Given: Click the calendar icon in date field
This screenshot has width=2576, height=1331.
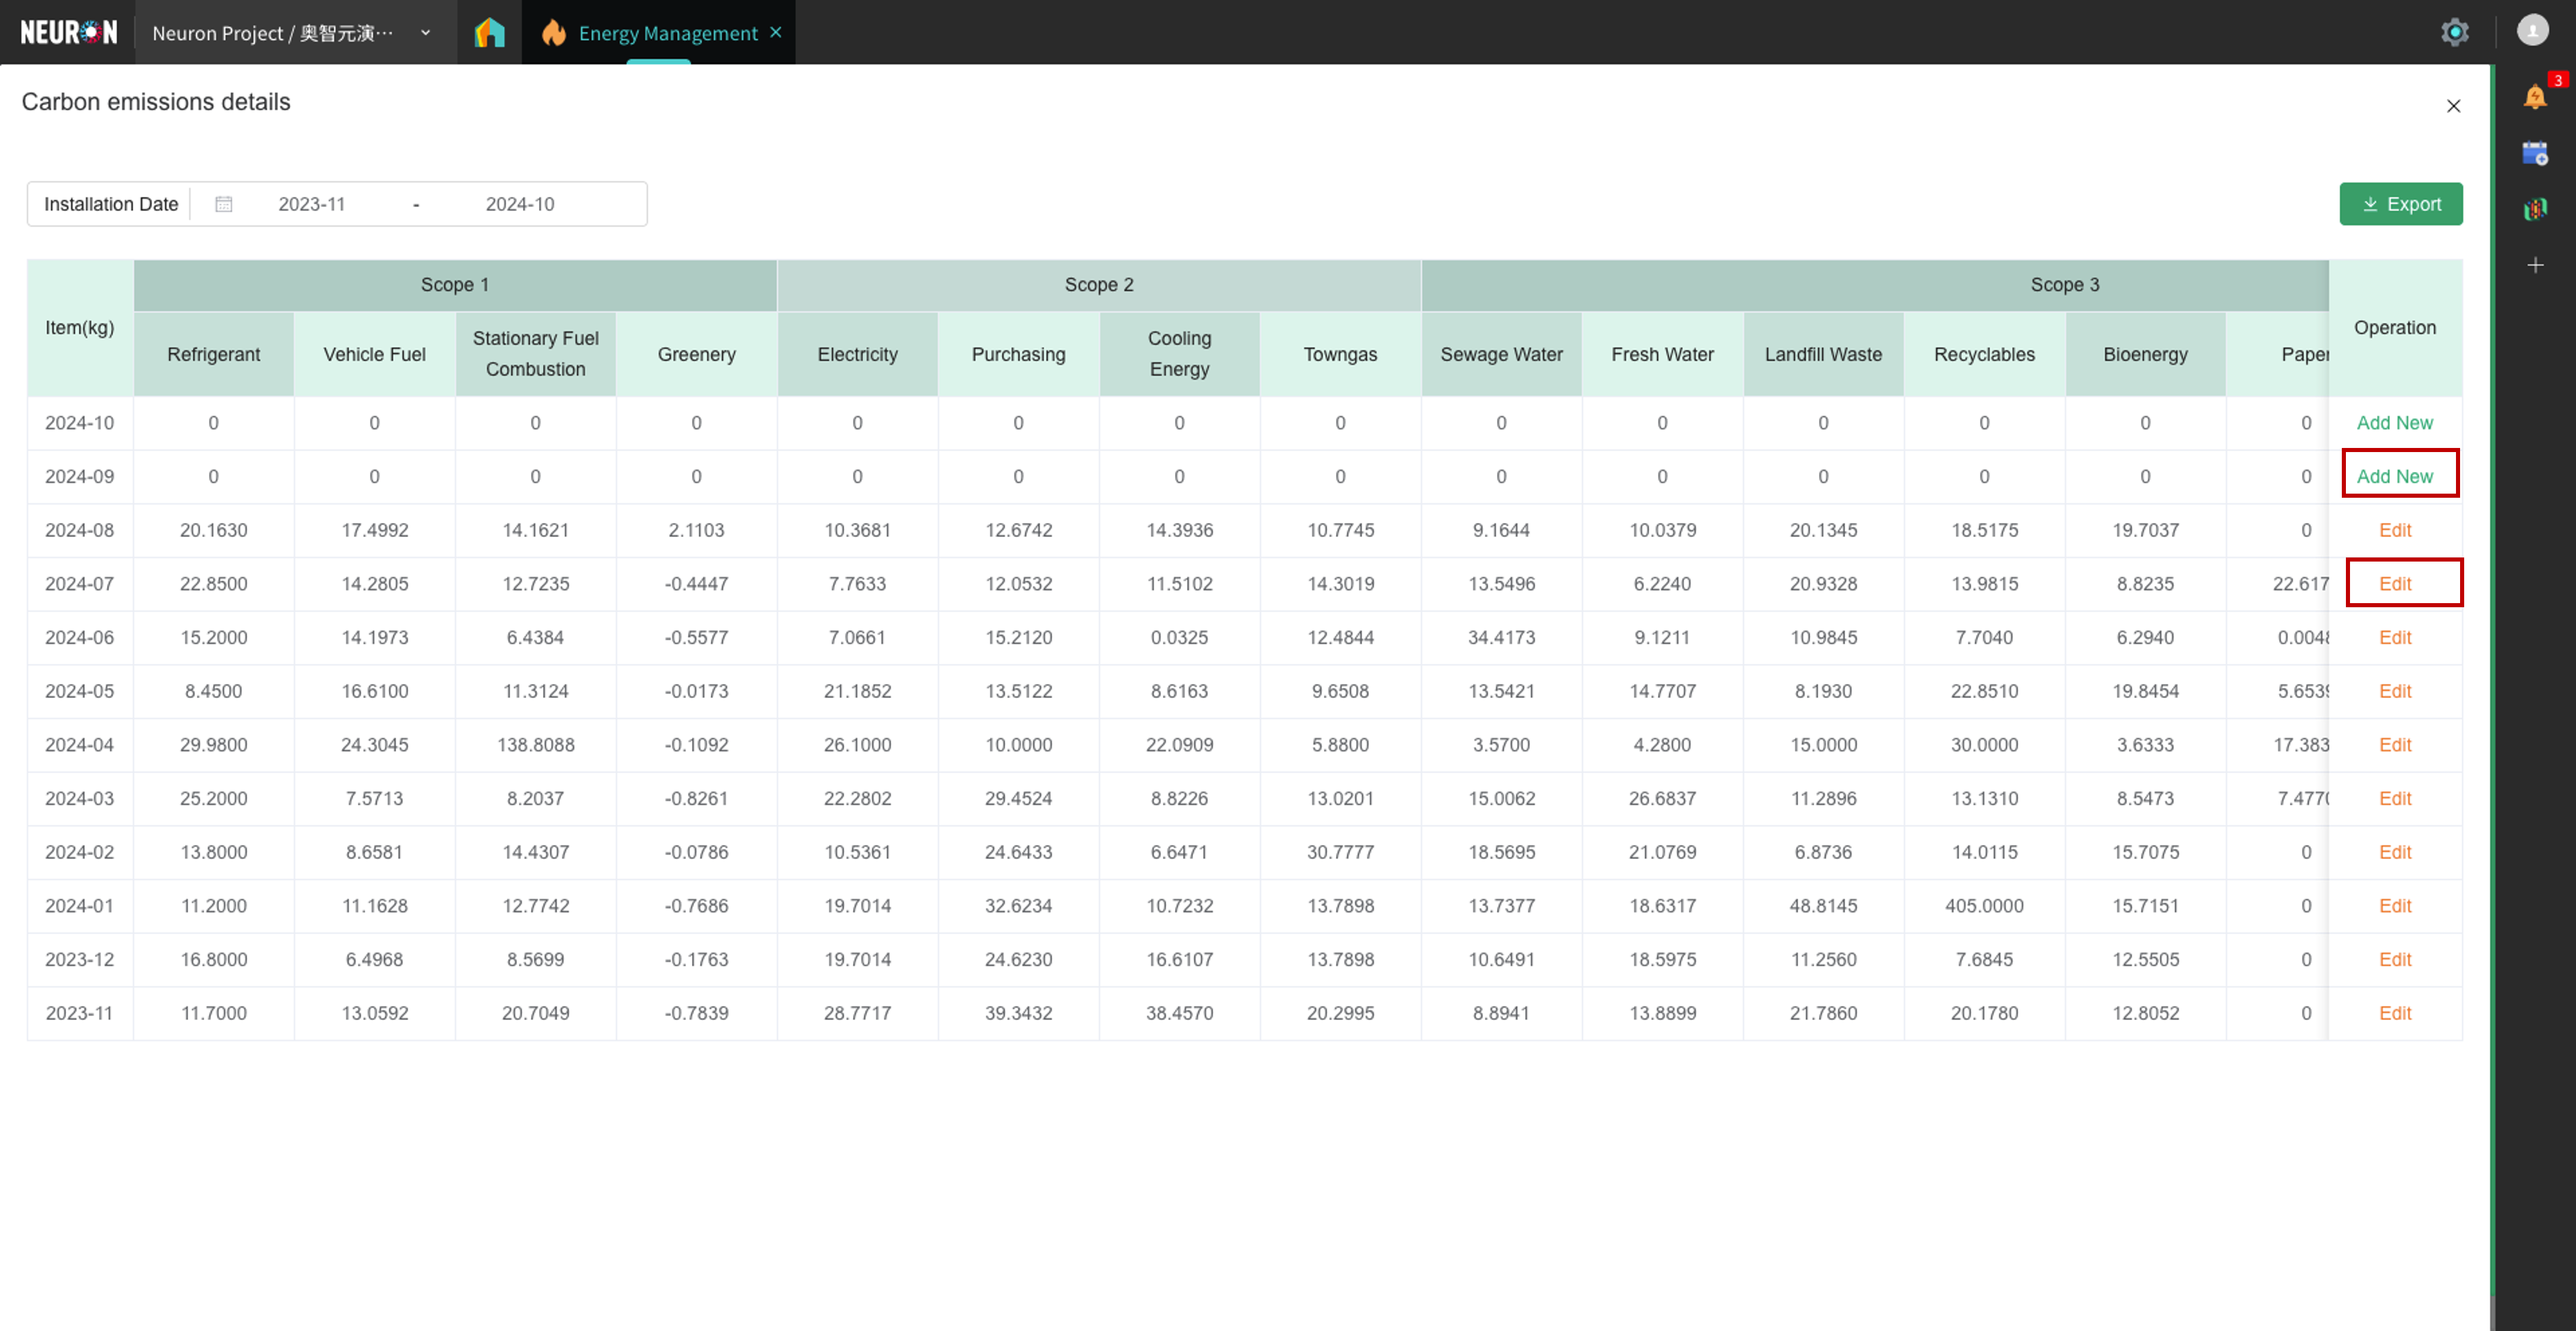Looking at the screenshot, I should coord(224,204).
